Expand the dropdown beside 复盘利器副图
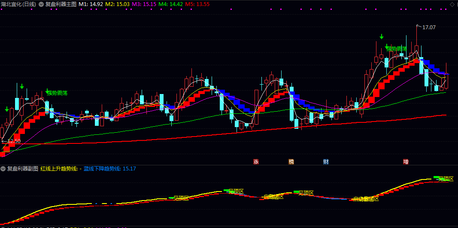Image resolution: width=458 pixels, height=228 pixels. [x=3, y=169]
